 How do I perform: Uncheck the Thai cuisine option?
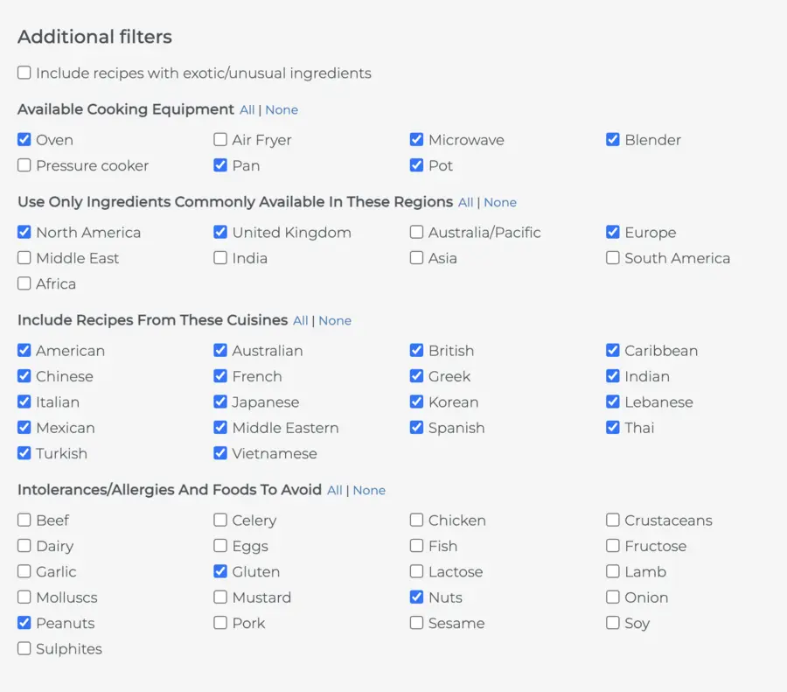pos(612,428)
